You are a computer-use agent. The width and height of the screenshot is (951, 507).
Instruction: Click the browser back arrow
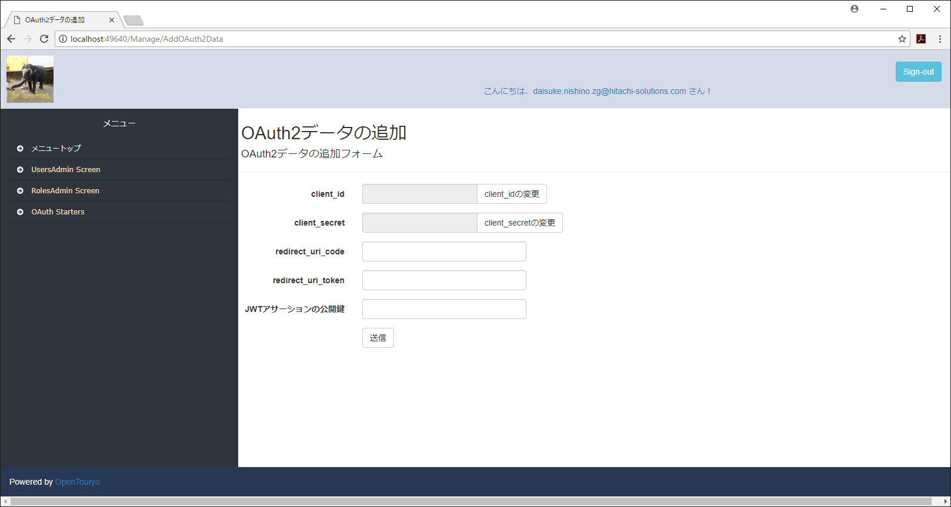(x=11, y=39)
